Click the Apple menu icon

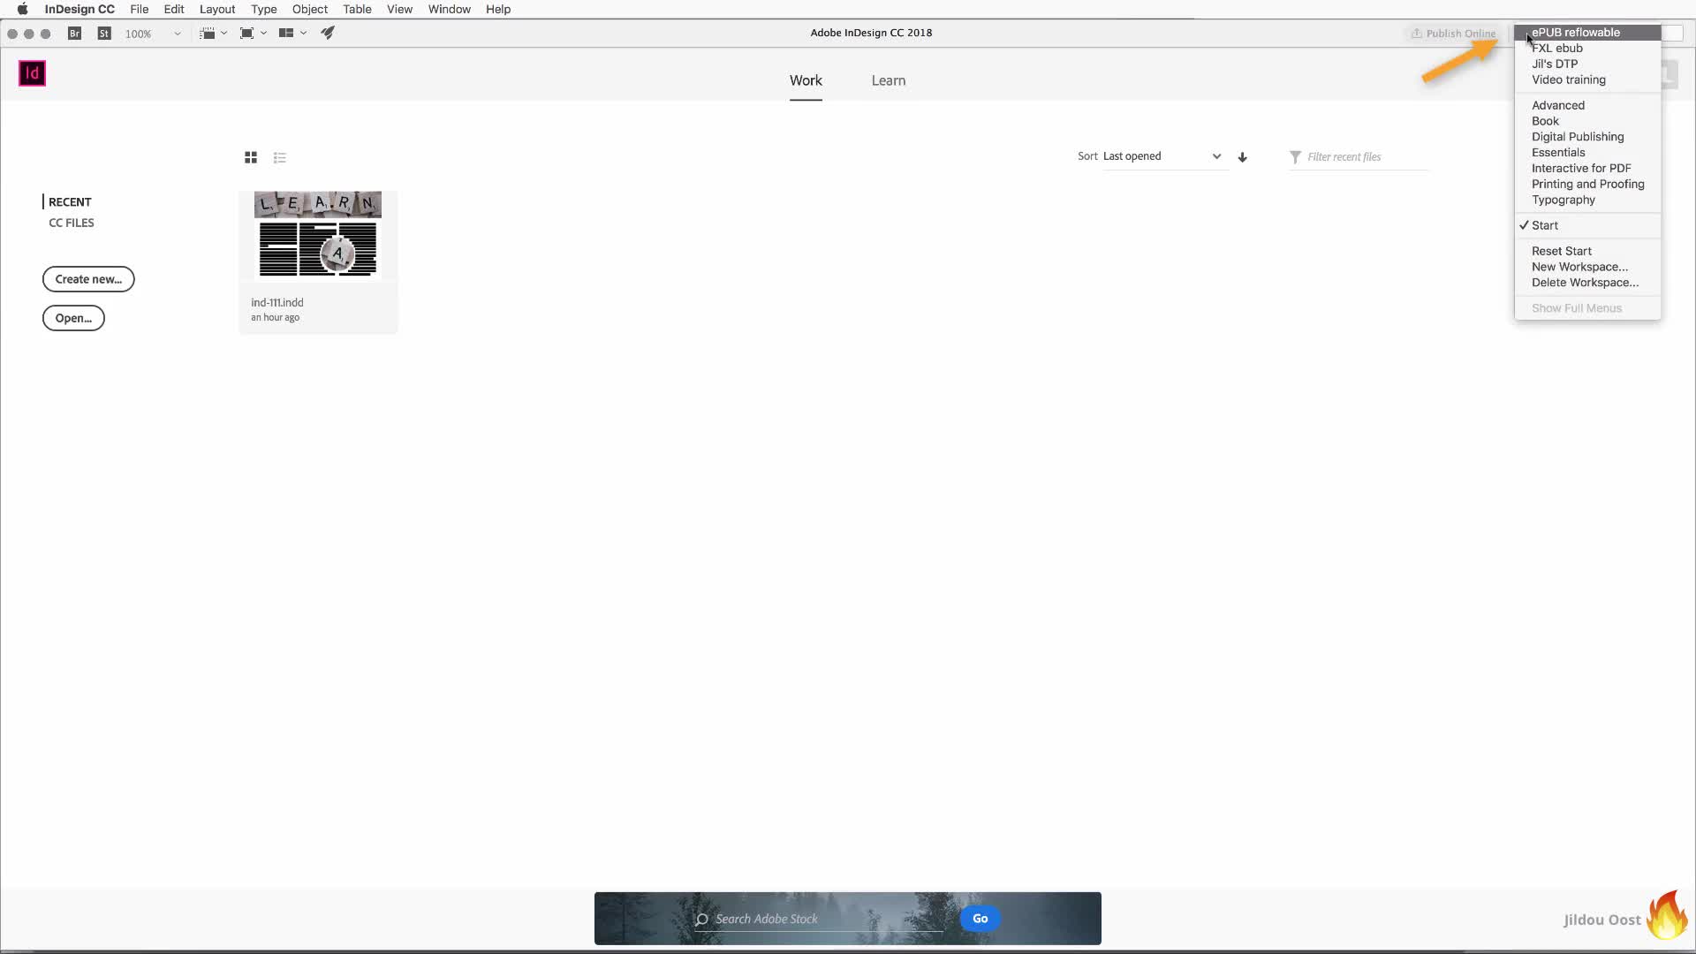coord(22,9)
